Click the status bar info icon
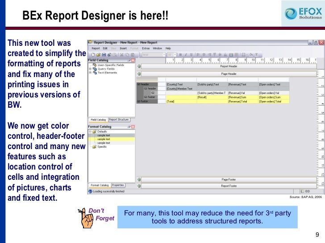The height and width of the screenshot is (243, 325). point(90,191)
